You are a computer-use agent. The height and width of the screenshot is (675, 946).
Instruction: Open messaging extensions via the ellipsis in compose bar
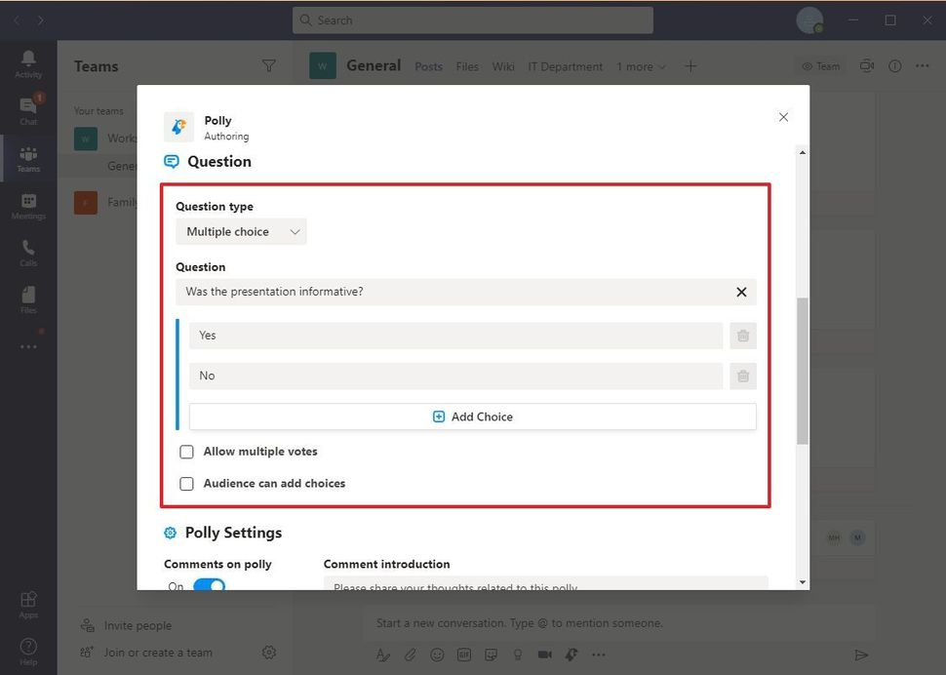coord(598,655)
